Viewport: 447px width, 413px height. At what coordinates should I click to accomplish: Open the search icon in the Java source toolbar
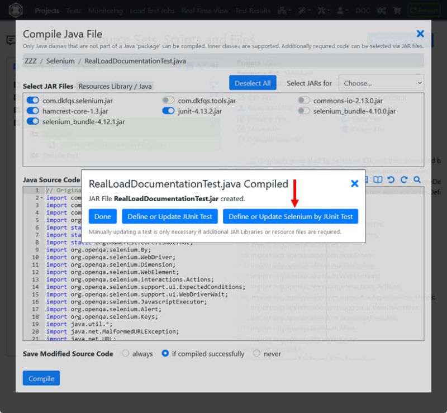(x=416, y=179)
